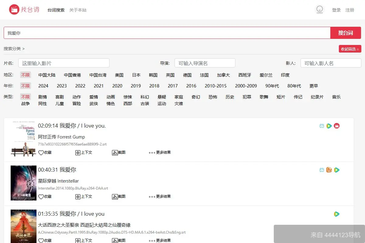Filter year by 2010-2015

pos(216,86)
